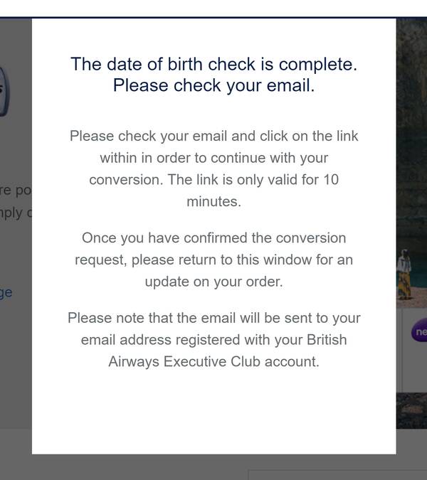Click the paragraph starting 'Please check your email and click'
Image resolution: width=427 pixels, height=480 pixels.
pyautogui.click(x=213, y=169)
